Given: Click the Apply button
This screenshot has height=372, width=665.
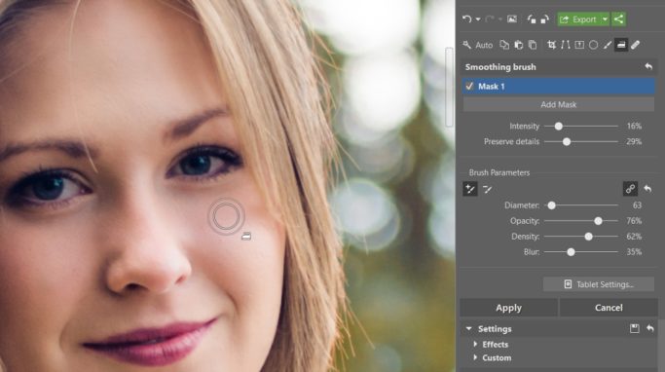Looking at the screenshot, I should 508,308.
